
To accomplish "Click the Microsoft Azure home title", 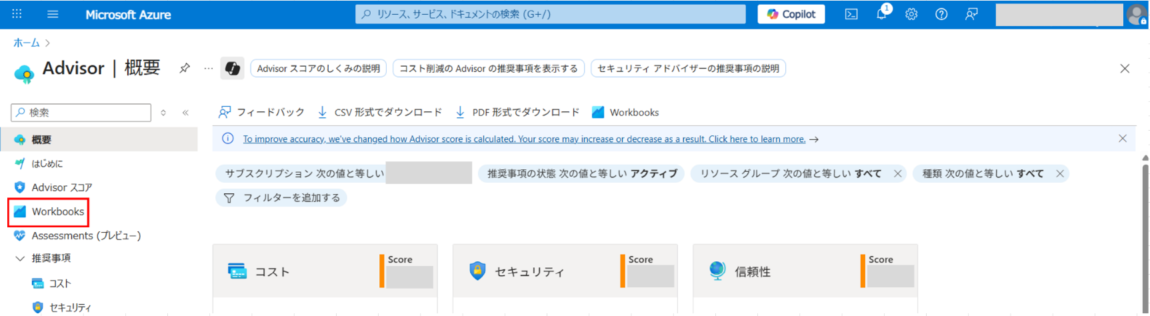I will [128, 14].
